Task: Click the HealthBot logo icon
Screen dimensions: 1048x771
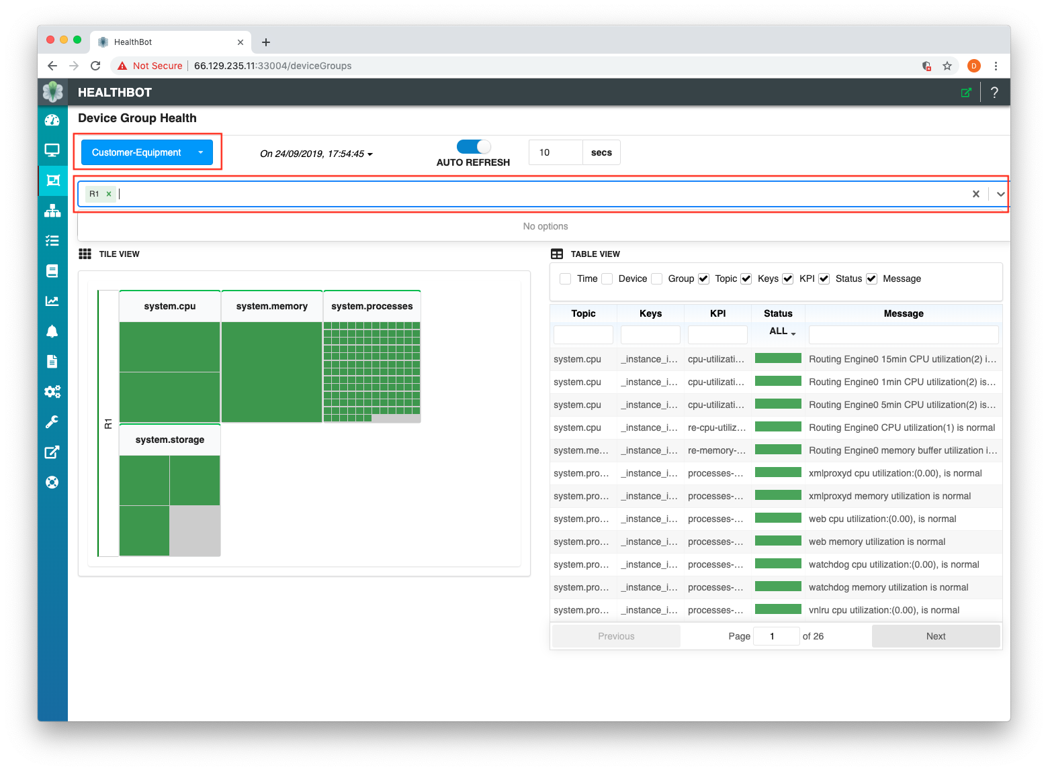Action: click(x=52, y=92)
